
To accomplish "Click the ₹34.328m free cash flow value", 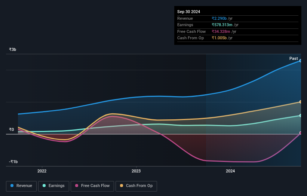I will [221, 31].
